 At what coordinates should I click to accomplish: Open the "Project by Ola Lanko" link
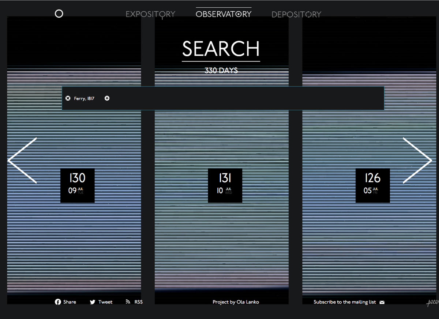click(x=236, y=302)
